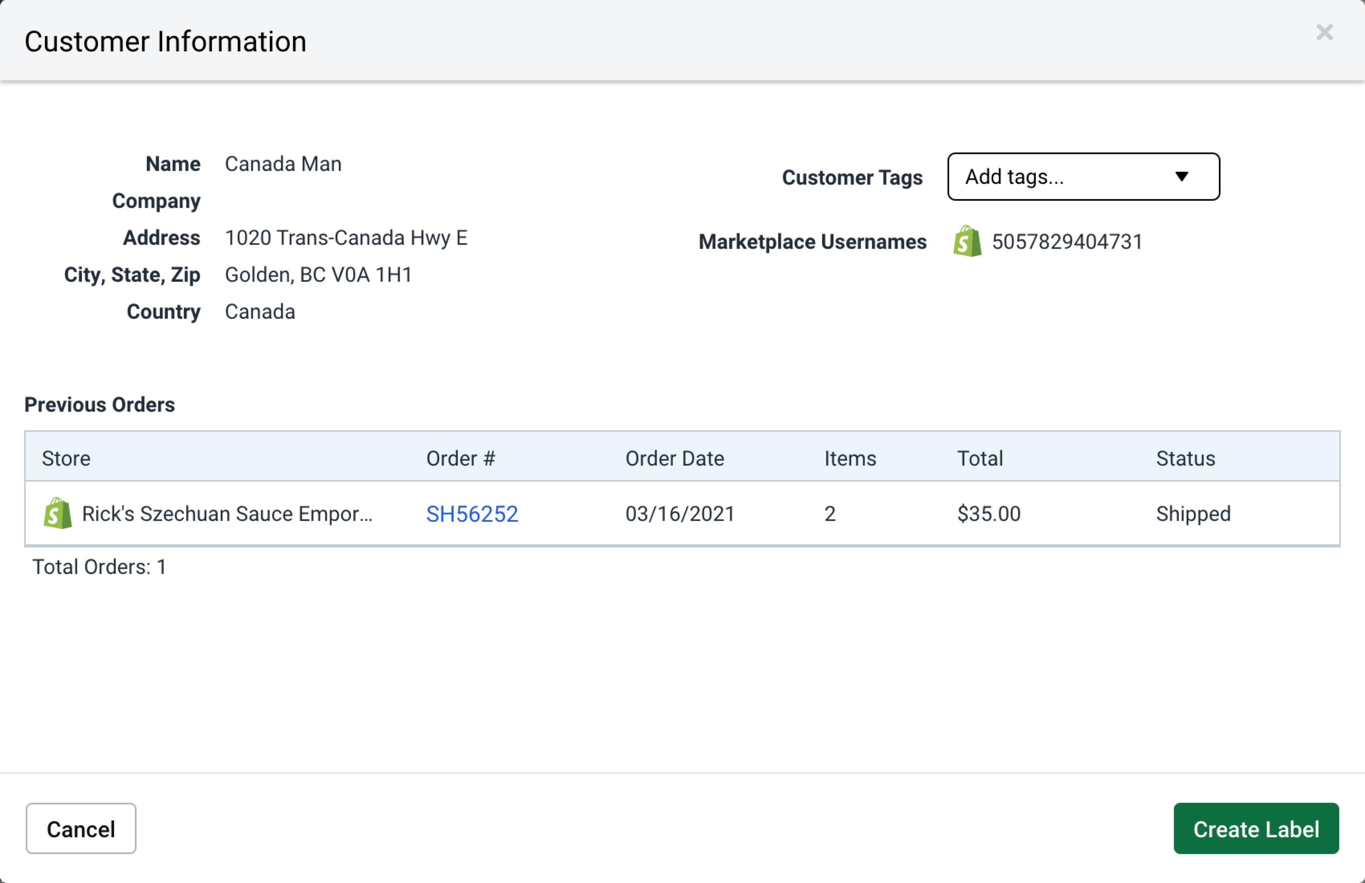
Task: Click the Customer Tags dropdown arrow
Action: click(1183, 177)
